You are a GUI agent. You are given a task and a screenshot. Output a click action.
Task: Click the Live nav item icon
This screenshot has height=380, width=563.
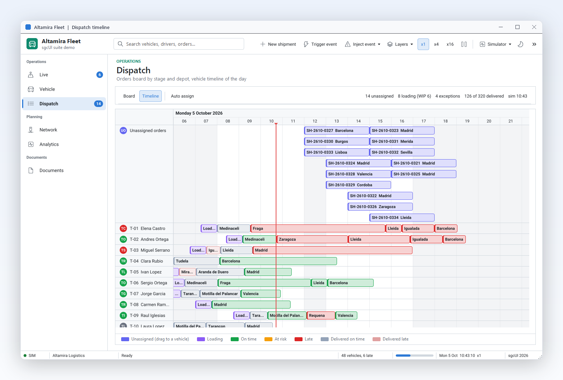(x=31, y=75)
